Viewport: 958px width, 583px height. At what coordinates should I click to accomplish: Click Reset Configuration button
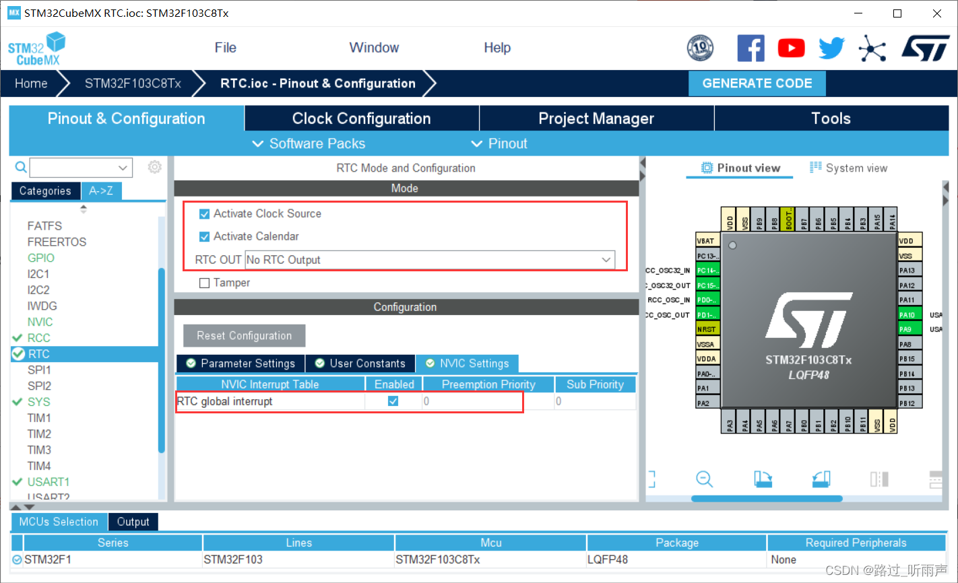[244, 336]
